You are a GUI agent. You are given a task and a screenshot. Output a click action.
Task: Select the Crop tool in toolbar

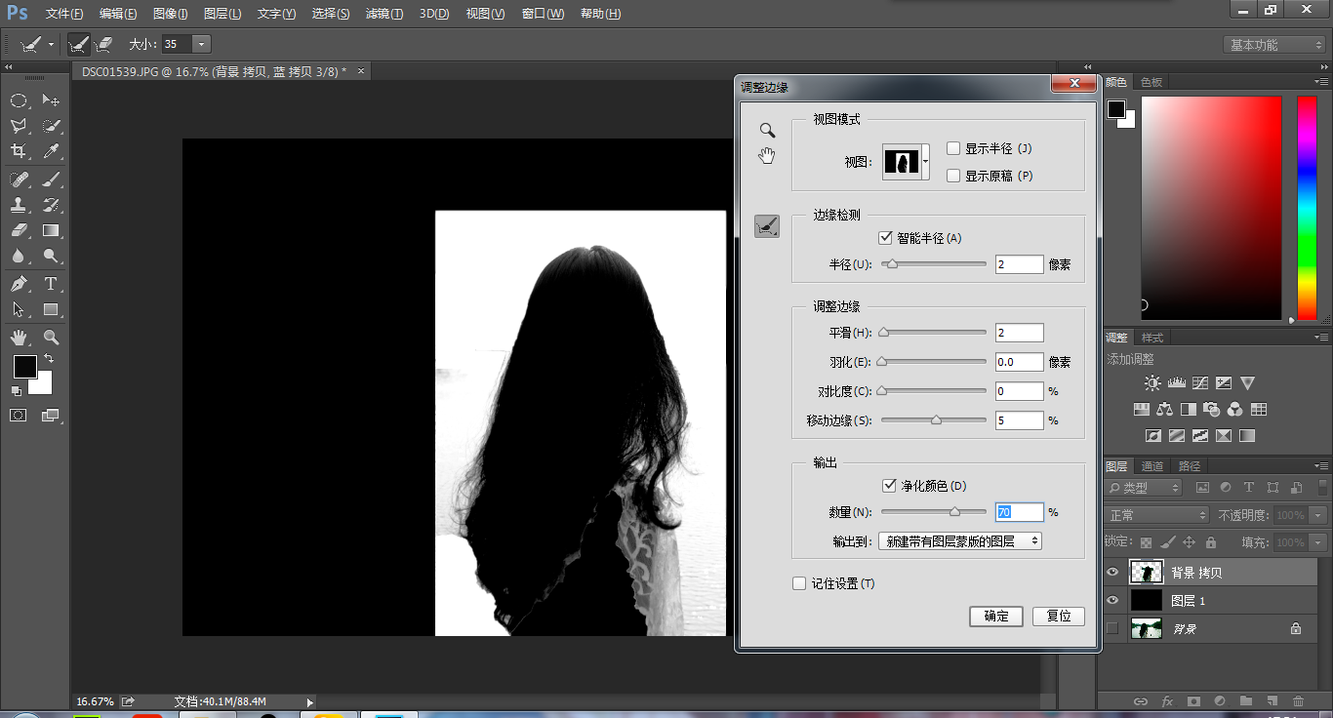[19, 151]
